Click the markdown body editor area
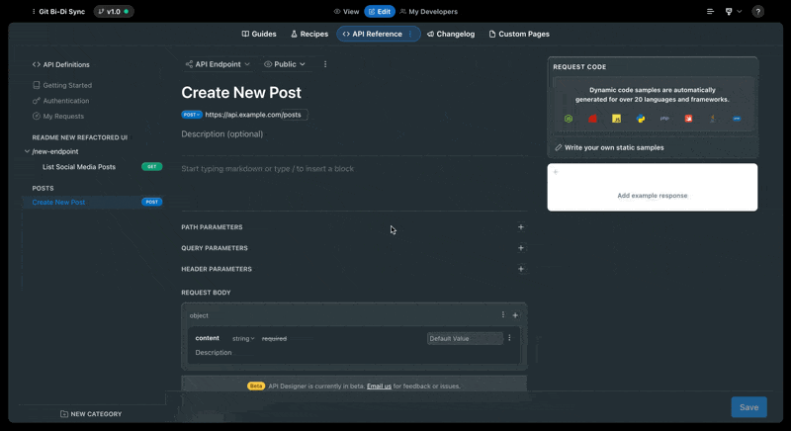This screenshot has width=791, height=431. click(354, 169)
